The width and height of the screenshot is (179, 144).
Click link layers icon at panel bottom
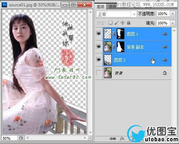click(113, 139)
